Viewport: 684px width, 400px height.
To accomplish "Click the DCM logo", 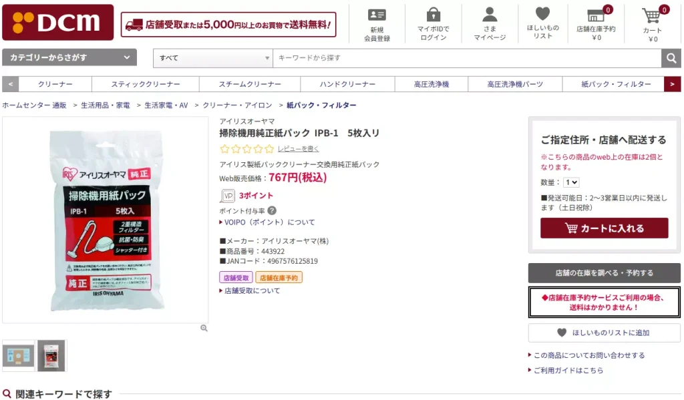I will [x=58, y=21].
